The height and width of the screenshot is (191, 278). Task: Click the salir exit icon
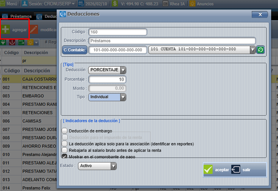(236, 170)
